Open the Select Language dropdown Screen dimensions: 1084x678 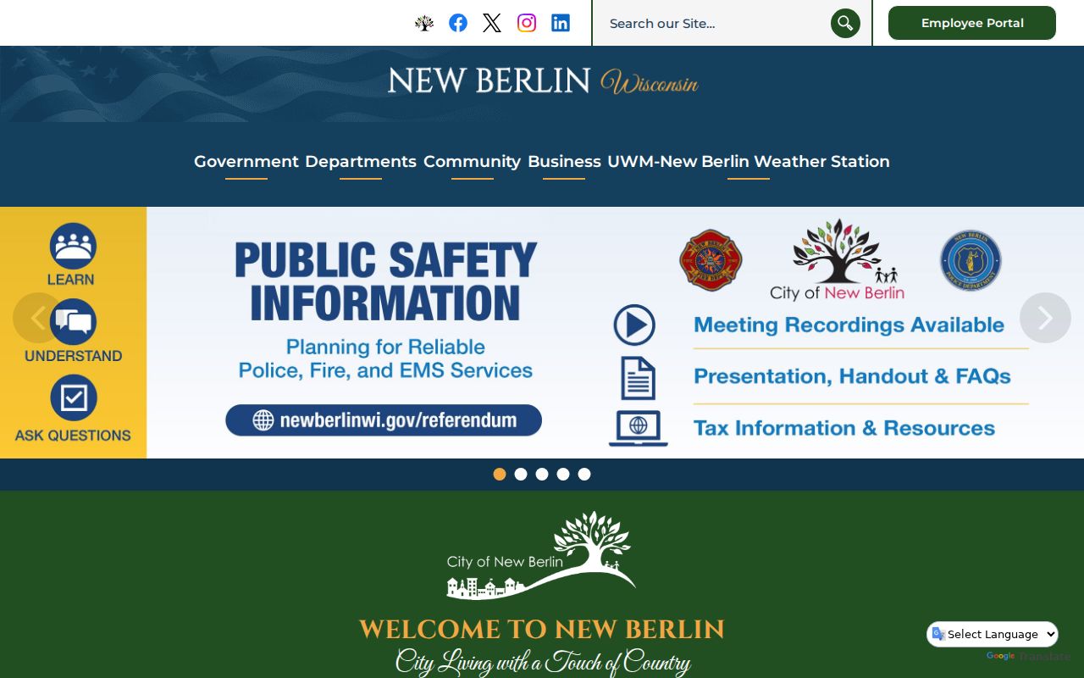pos(993,634)
